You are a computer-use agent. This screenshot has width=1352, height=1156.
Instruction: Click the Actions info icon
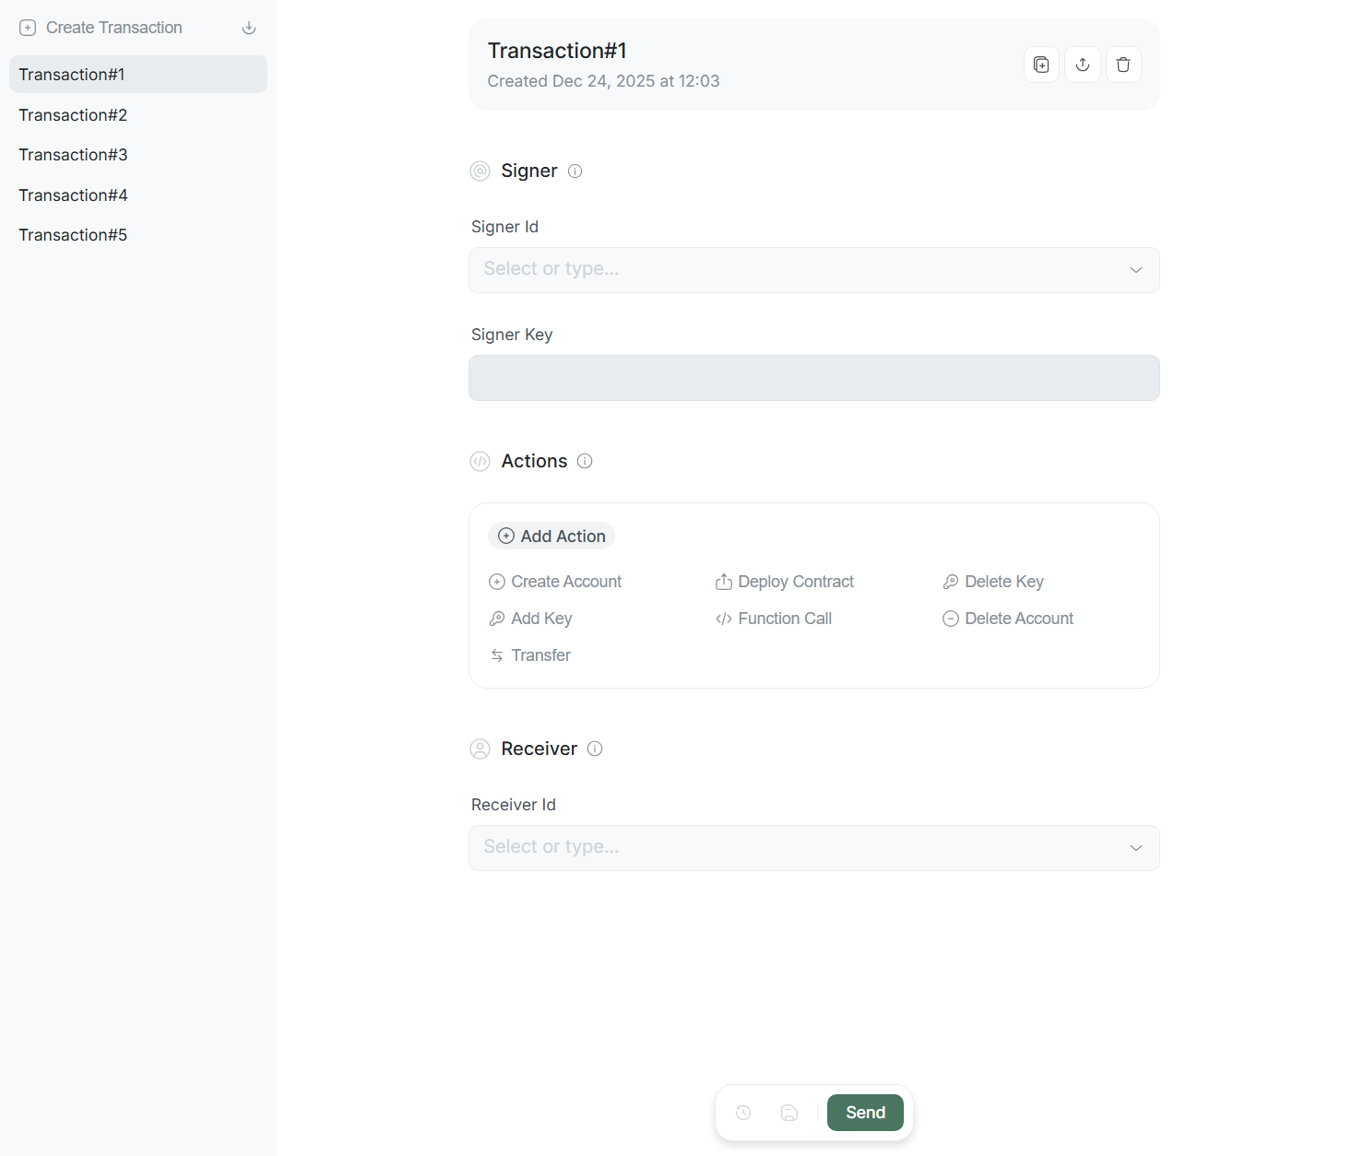[585, 461]
